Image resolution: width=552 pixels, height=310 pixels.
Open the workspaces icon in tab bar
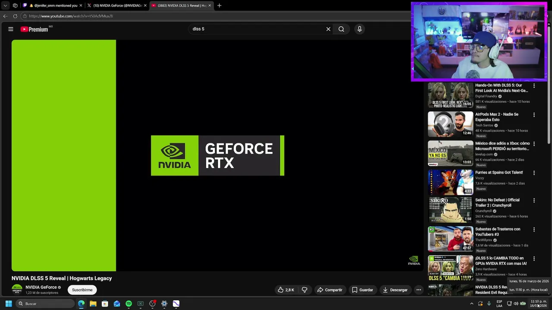pos(15,6)
